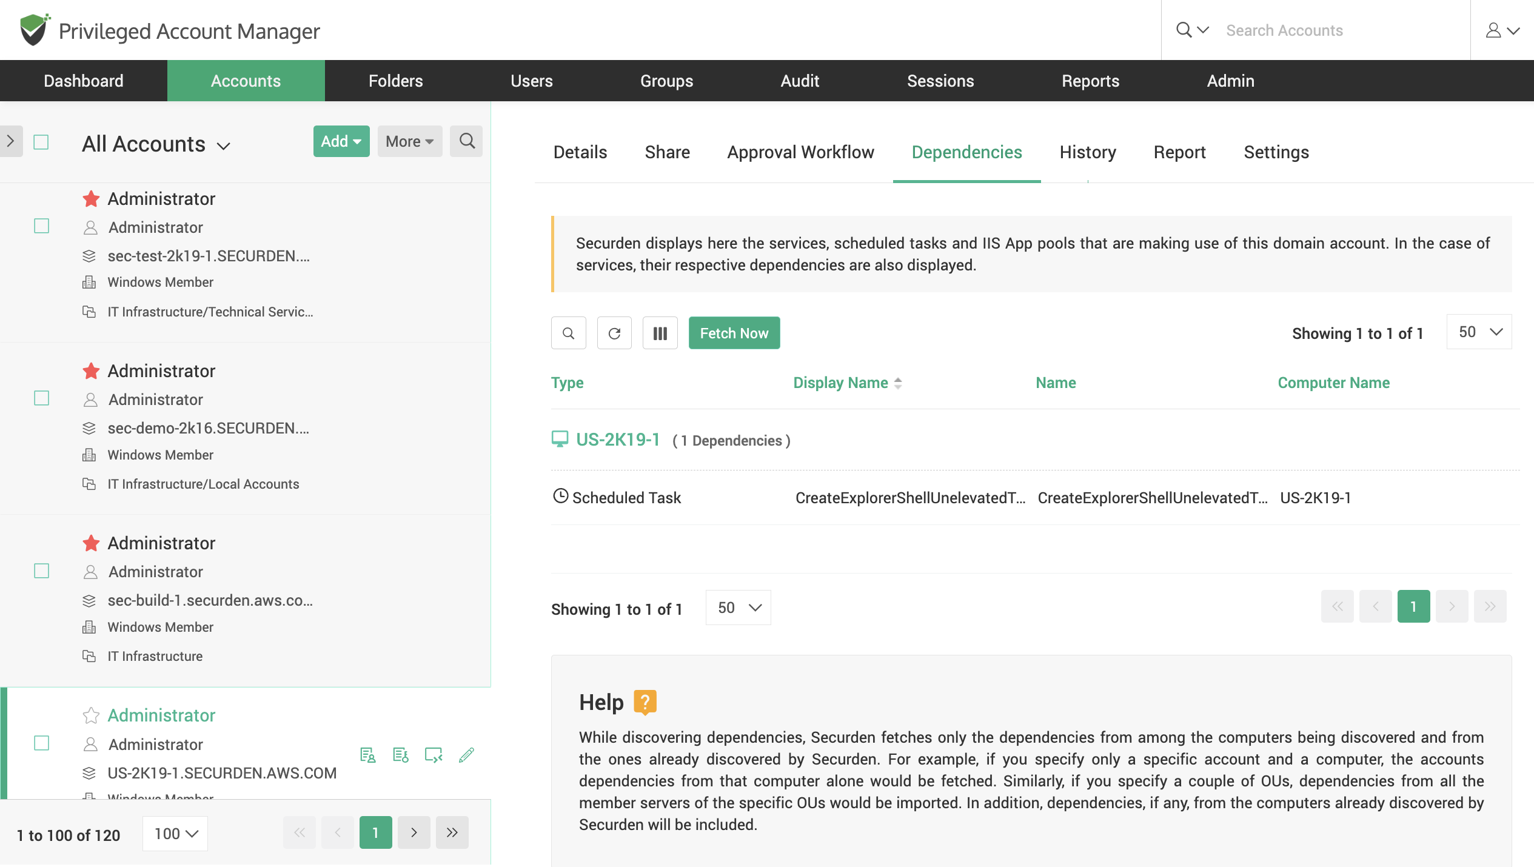Viewport: 1534px width, 867px height.
Task: Open the user profile menu
Action: coord(1502,30)
